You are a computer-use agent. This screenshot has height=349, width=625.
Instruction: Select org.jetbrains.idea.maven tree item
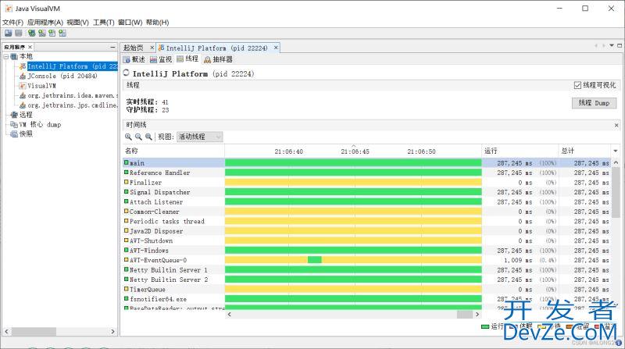(73, 95)
